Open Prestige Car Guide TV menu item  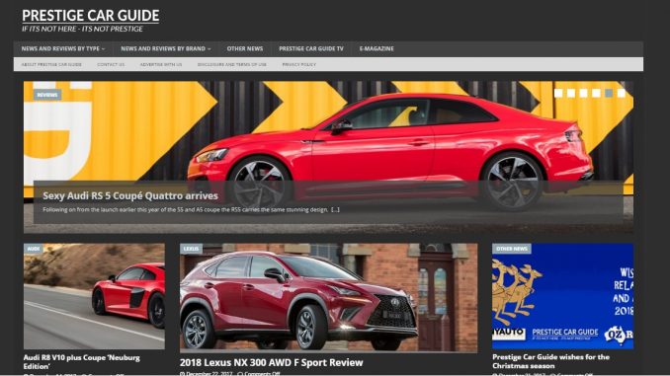point(311,48)
